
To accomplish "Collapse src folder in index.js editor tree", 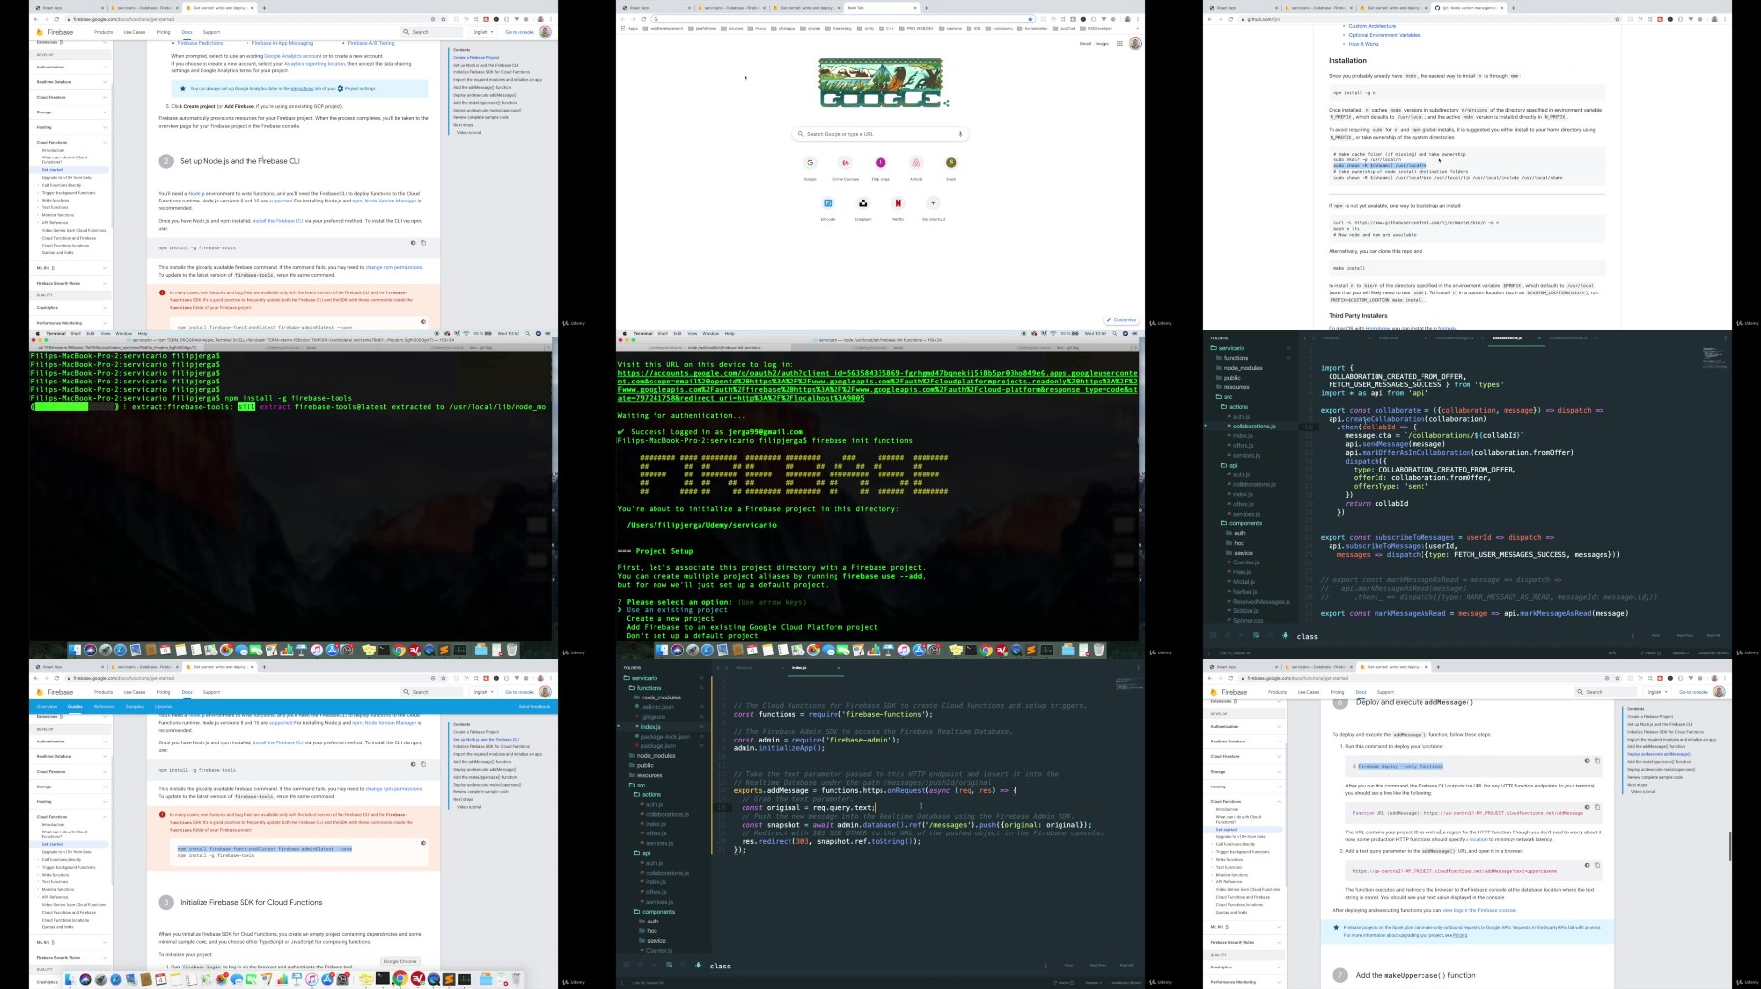I will (638, 785).
